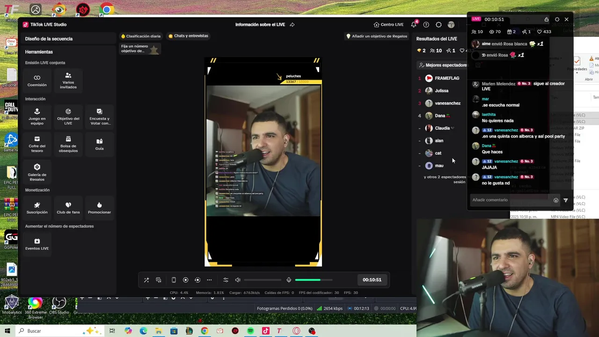Open 360 Extreme Browser desktop shortcut
The width and height of the screenshot is (599, 337).
(x=35, y=308)
